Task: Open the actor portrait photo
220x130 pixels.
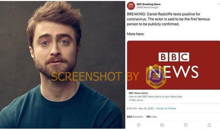Action: click(x=63, y=65)
